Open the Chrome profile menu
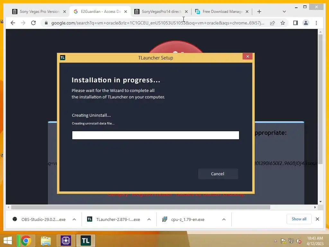Image resolution: width=329 pixels, height=247 pixels. [306, 23]
